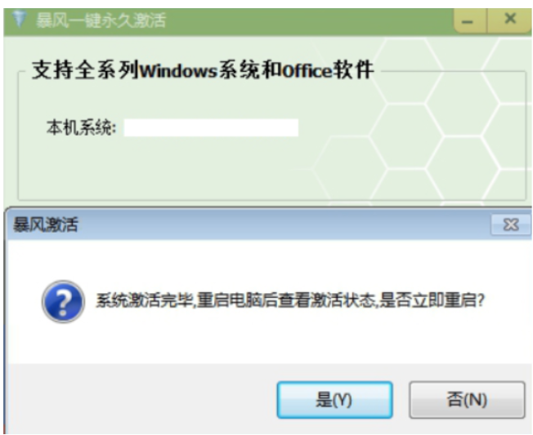Click the 本机系统 label

(81, 127)
